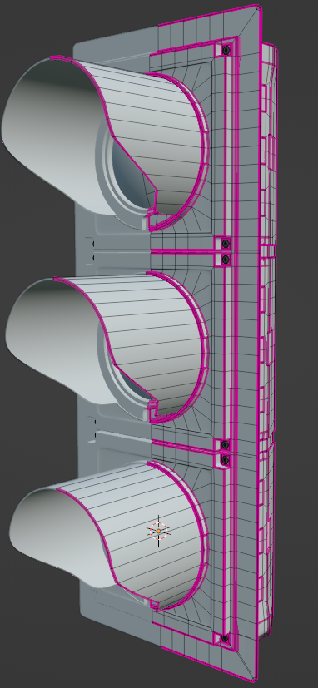Click the 3D cursor on the bottom visor
Viewport: 318px width, 688px height.
[158, 531]
